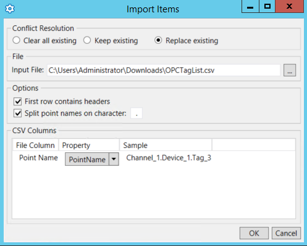Select Replace existing radio button
Screen dimensions: 307x246
coord(158,40)
